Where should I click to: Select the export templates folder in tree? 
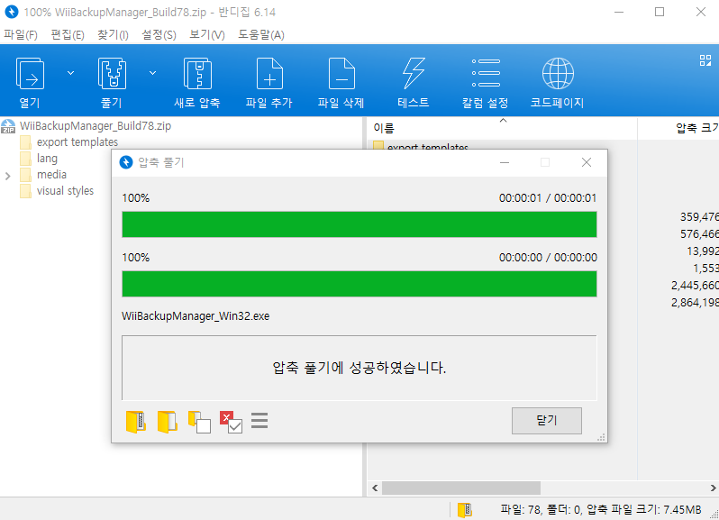(77, 142)
